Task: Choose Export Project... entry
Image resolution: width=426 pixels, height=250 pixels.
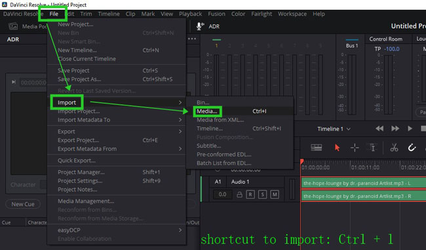Action: [117, 140]
